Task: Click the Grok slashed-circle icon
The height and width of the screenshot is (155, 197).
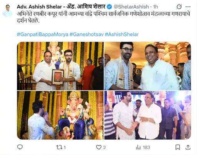Action: point(179,7)
